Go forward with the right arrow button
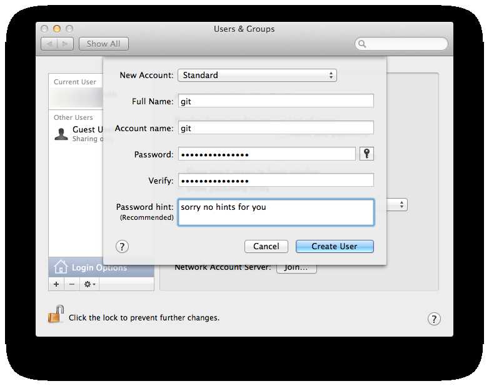 [x=65, y=44]
